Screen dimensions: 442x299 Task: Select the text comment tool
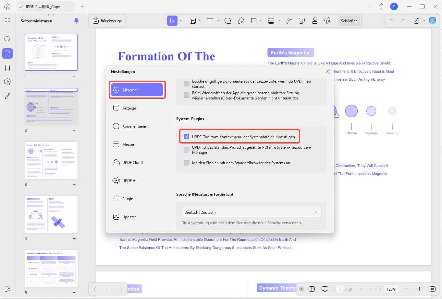point(210,21)
